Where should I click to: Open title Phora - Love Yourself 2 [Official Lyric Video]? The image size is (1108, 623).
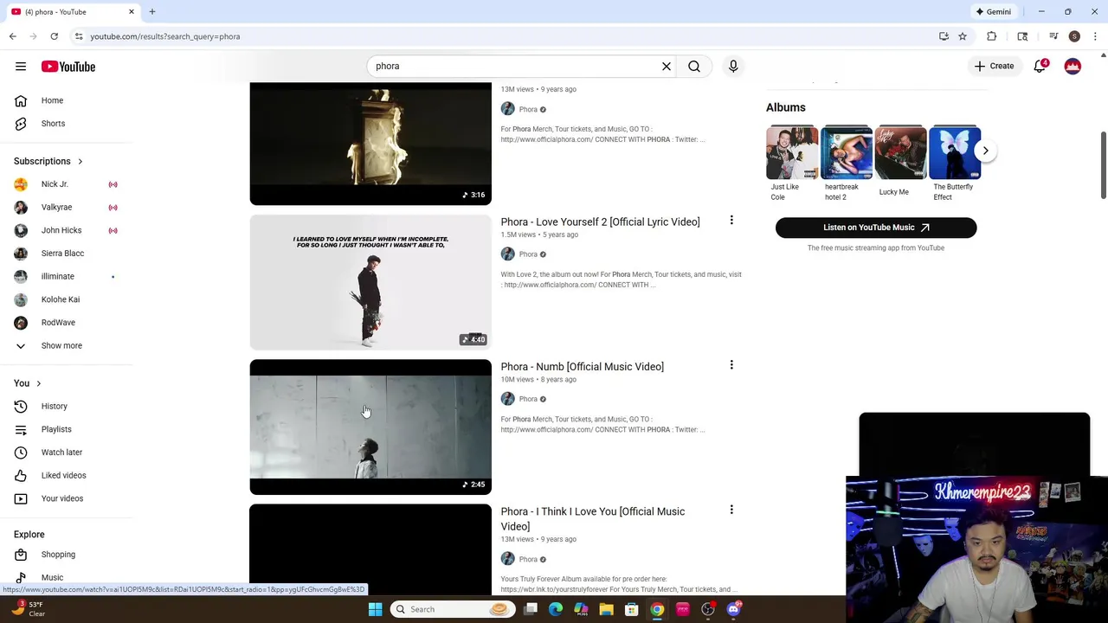tap(600, 222)
